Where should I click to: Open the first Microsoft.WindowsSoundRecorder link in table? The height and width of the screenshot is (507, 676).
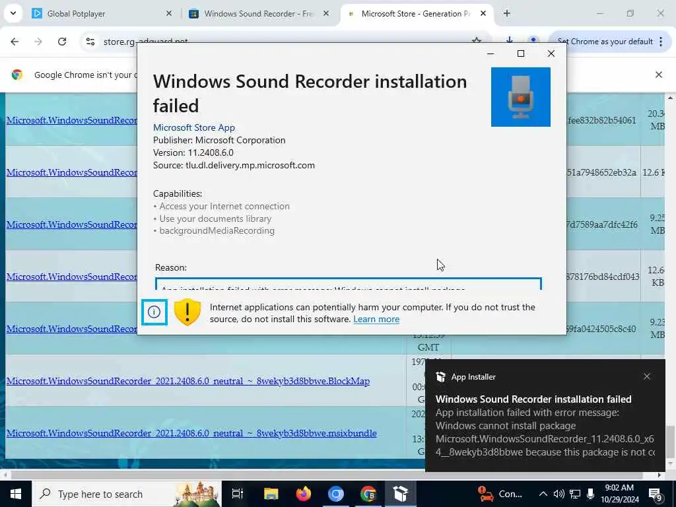pyautogui.click(x=71, y=120)
